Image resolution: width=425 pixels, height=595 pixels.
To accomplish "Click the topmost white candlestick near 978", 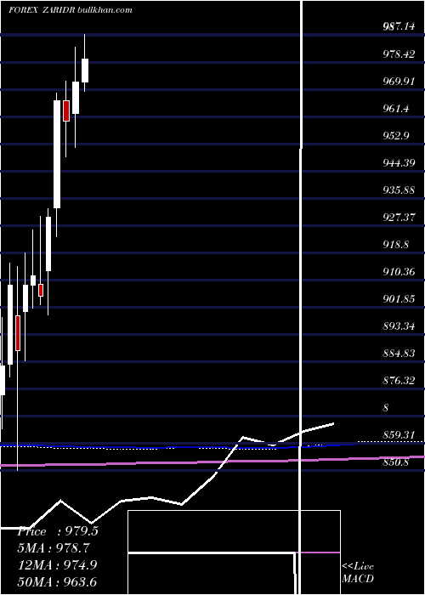I will [x=85, y=71].
